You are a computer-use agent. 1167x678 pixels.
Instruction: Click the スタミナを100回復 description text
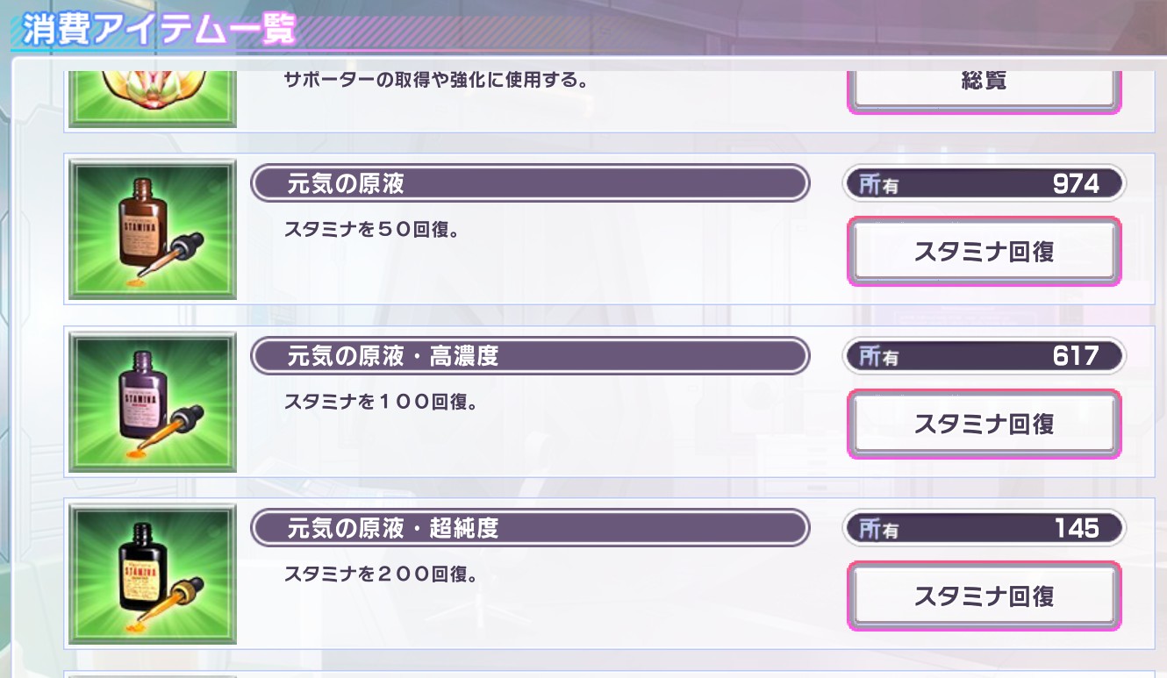[380, 403]
